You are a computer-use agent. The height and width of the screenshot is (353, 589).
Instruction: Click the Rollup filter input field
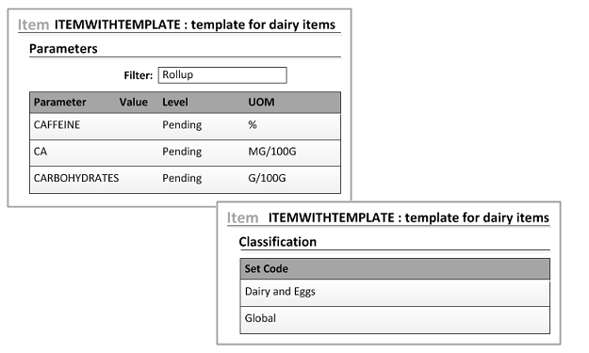click(222, 75)
